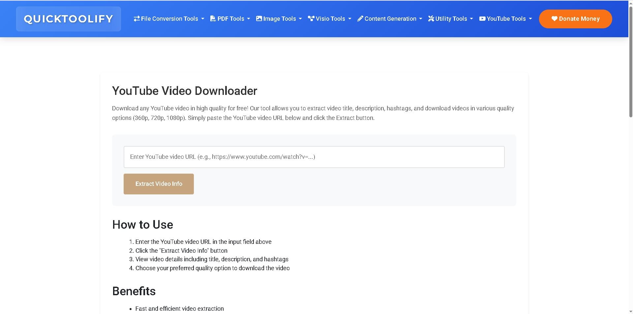633x314 pixels.
Task: Click the QuickToolify logo
Action: pos(69,19)
